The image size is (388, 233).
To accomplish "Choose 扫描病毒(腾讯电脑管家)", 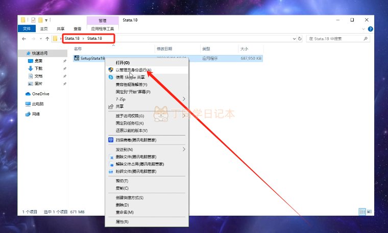I will [147, 140].
